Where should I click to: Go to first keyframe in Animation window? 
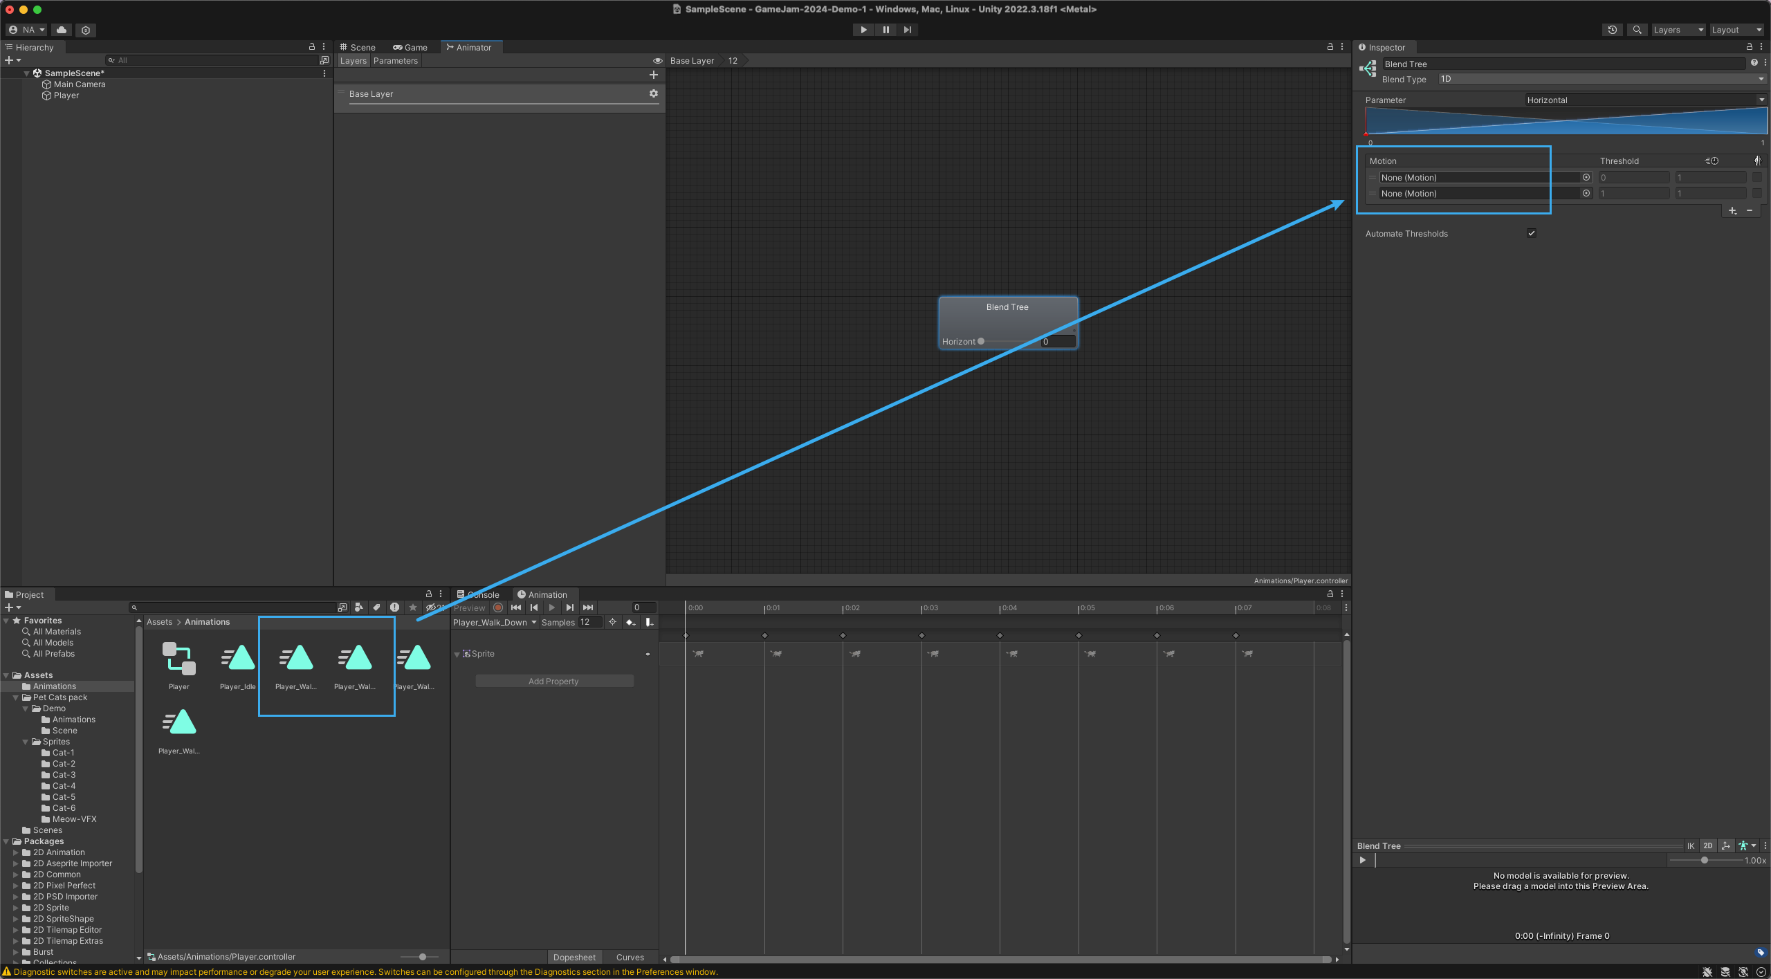(516, 607)
